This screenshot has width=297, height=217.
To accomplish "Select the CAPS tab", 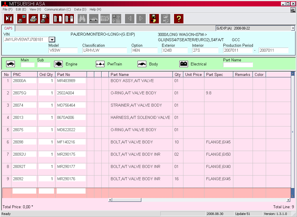I will coord(8,28).
